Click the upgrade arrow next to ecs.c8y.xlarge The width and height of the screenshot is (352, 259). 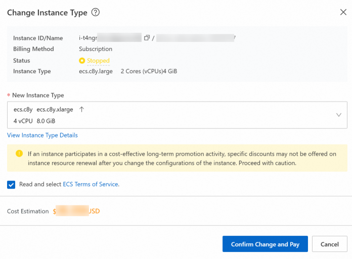click(x=82, y=110)
